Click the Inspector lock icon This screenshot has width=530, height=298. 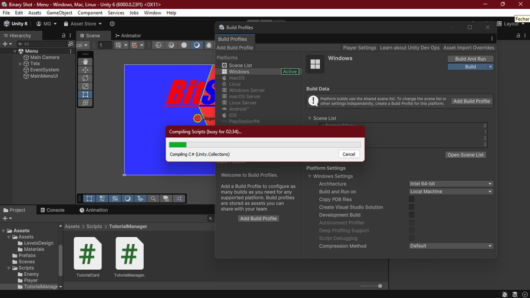(518, 35)
